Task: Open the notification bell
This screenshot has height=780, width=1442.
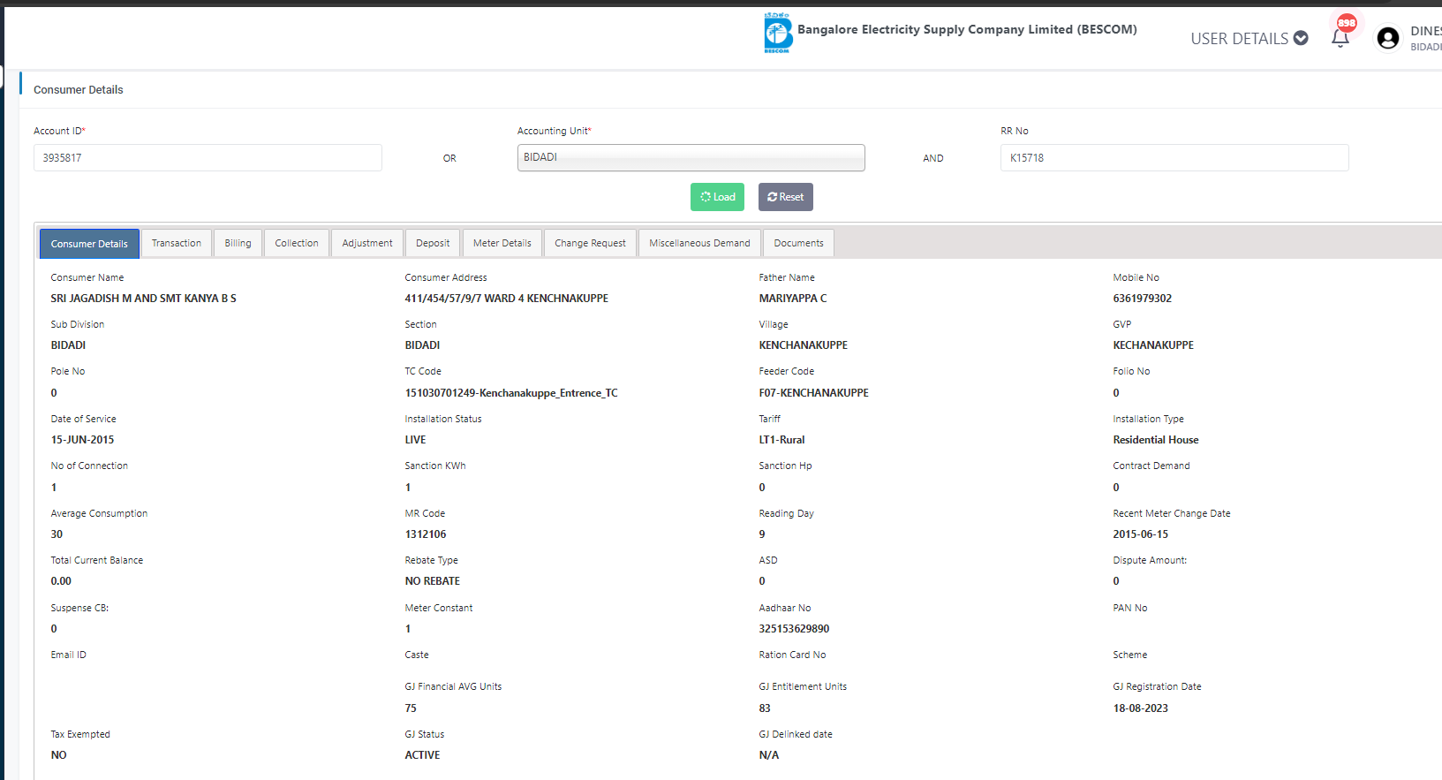Action: (x=1340, y=38)
